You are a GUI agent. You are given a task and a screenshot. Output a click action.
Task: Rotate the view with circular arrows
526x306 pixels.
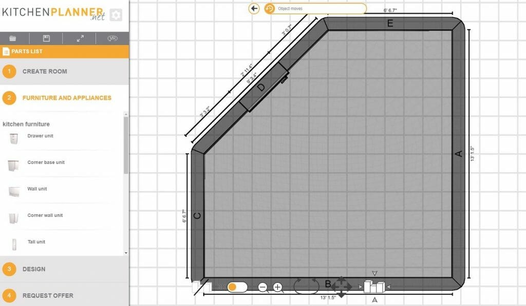[306, 286]
